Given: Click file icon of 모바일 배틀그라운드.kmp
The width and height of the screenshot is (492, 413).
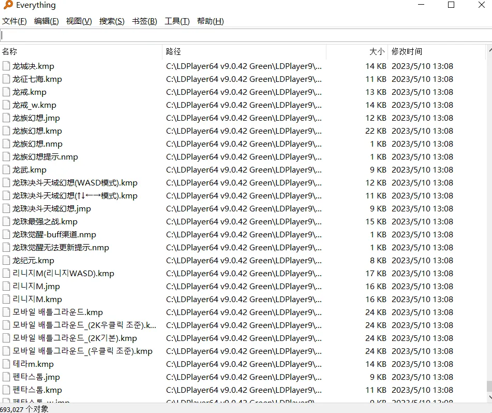Looking at the screenshot, I should click(x=6, y=312).
